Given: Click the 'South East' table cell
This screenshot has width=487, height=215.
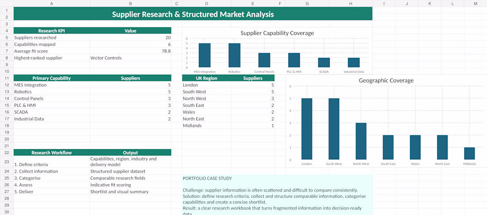Looking at the screenshot, I should click(207, 106).
